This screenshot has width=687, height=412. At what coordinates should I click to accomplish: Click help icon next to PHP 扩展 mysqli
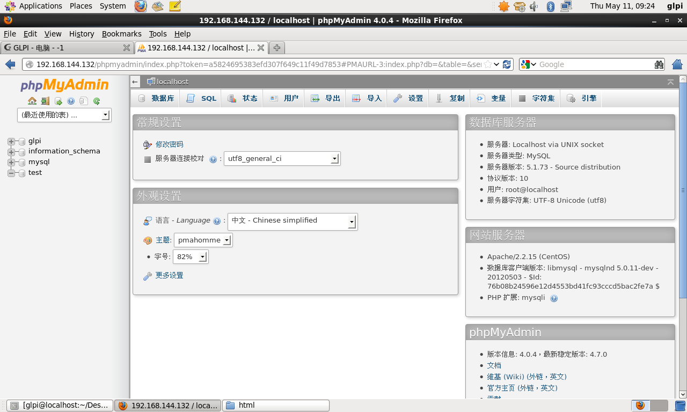click(554, 298)
